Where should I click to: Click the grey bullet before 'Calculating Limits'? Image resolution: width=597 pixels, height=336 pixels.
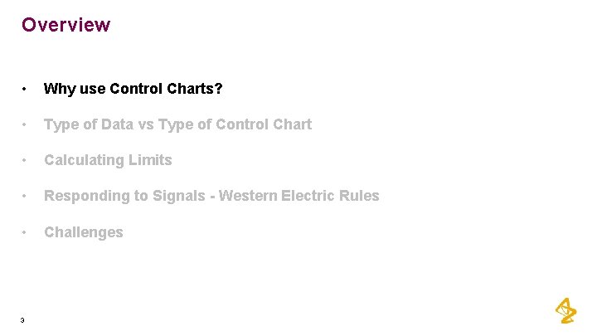coord(24,160)
